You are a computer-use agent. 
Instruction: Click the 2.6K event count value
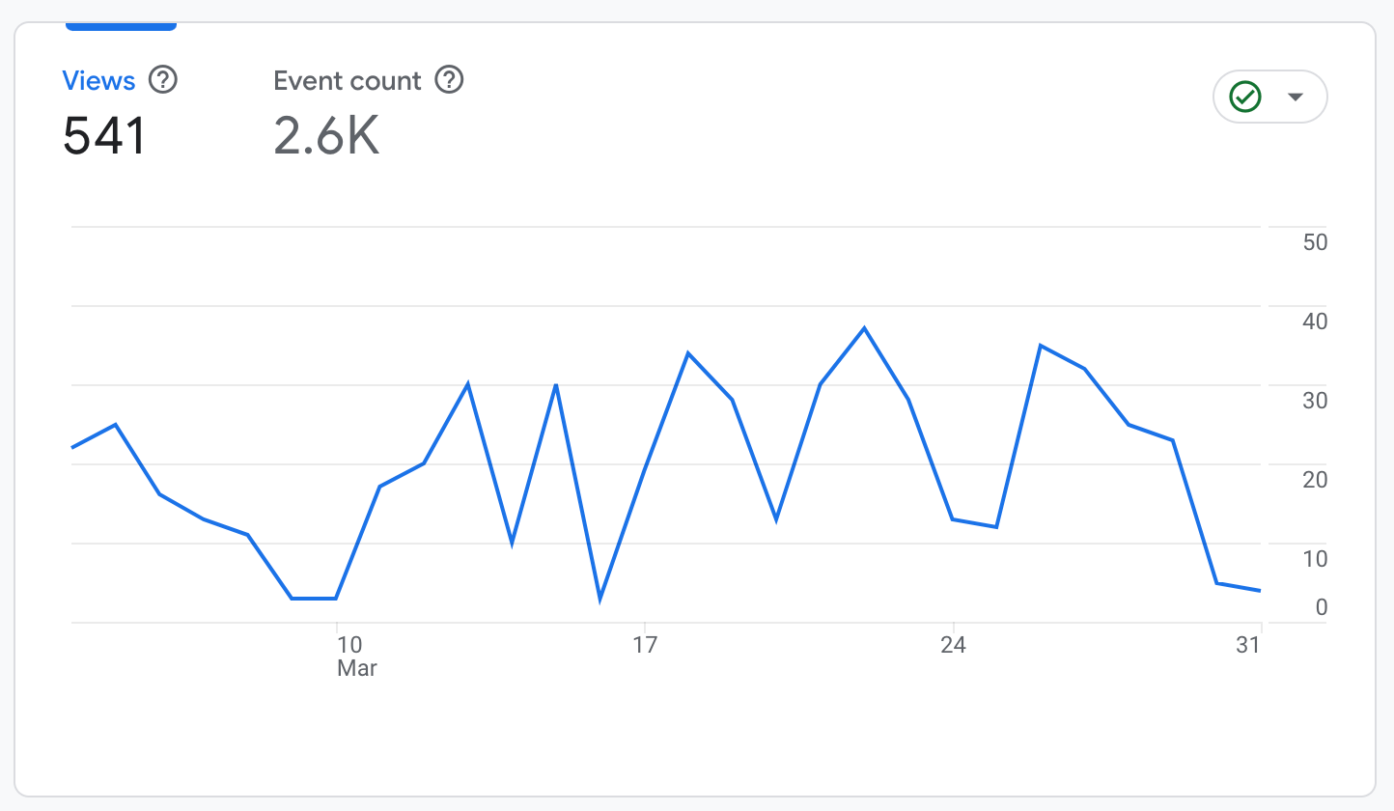tap(326, 136)
